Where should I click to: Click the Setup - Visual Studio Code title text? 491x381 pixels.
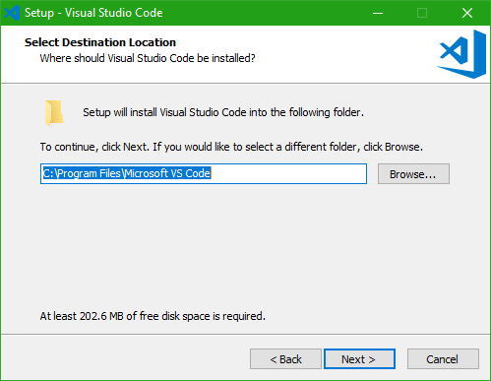93,13
